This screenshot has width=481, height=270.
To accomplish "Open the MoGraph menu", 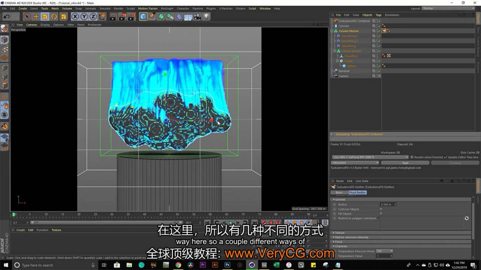I will click(x=167, y=8).
